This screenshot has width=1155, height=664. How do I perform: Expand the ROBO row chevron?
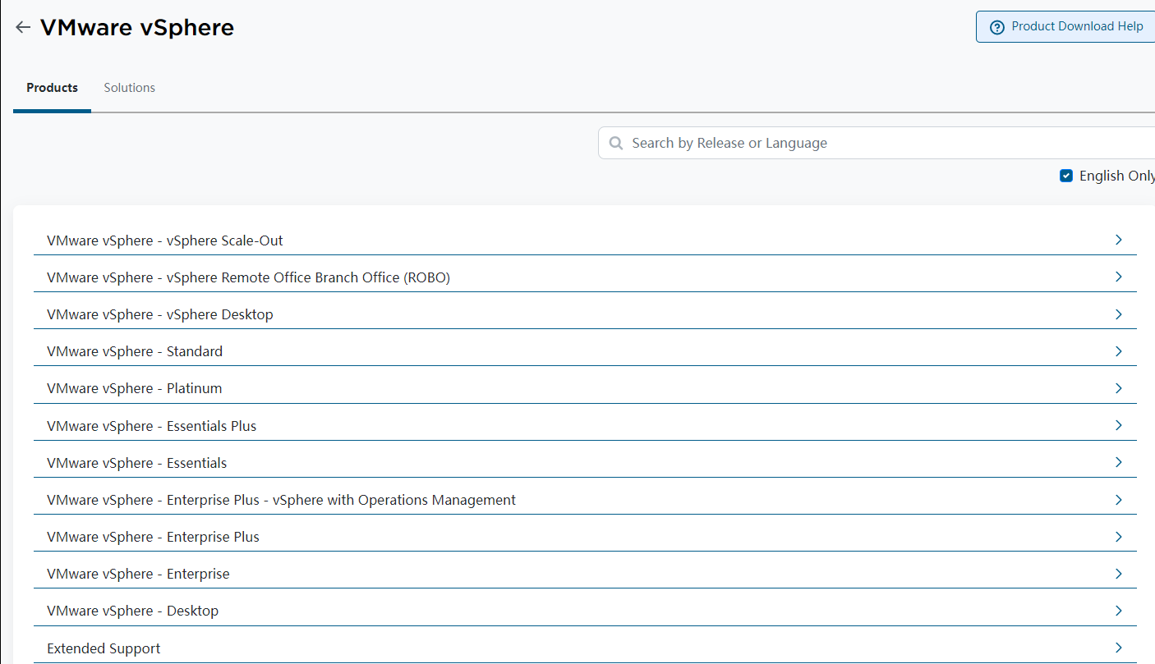(x=1118, y=277)
